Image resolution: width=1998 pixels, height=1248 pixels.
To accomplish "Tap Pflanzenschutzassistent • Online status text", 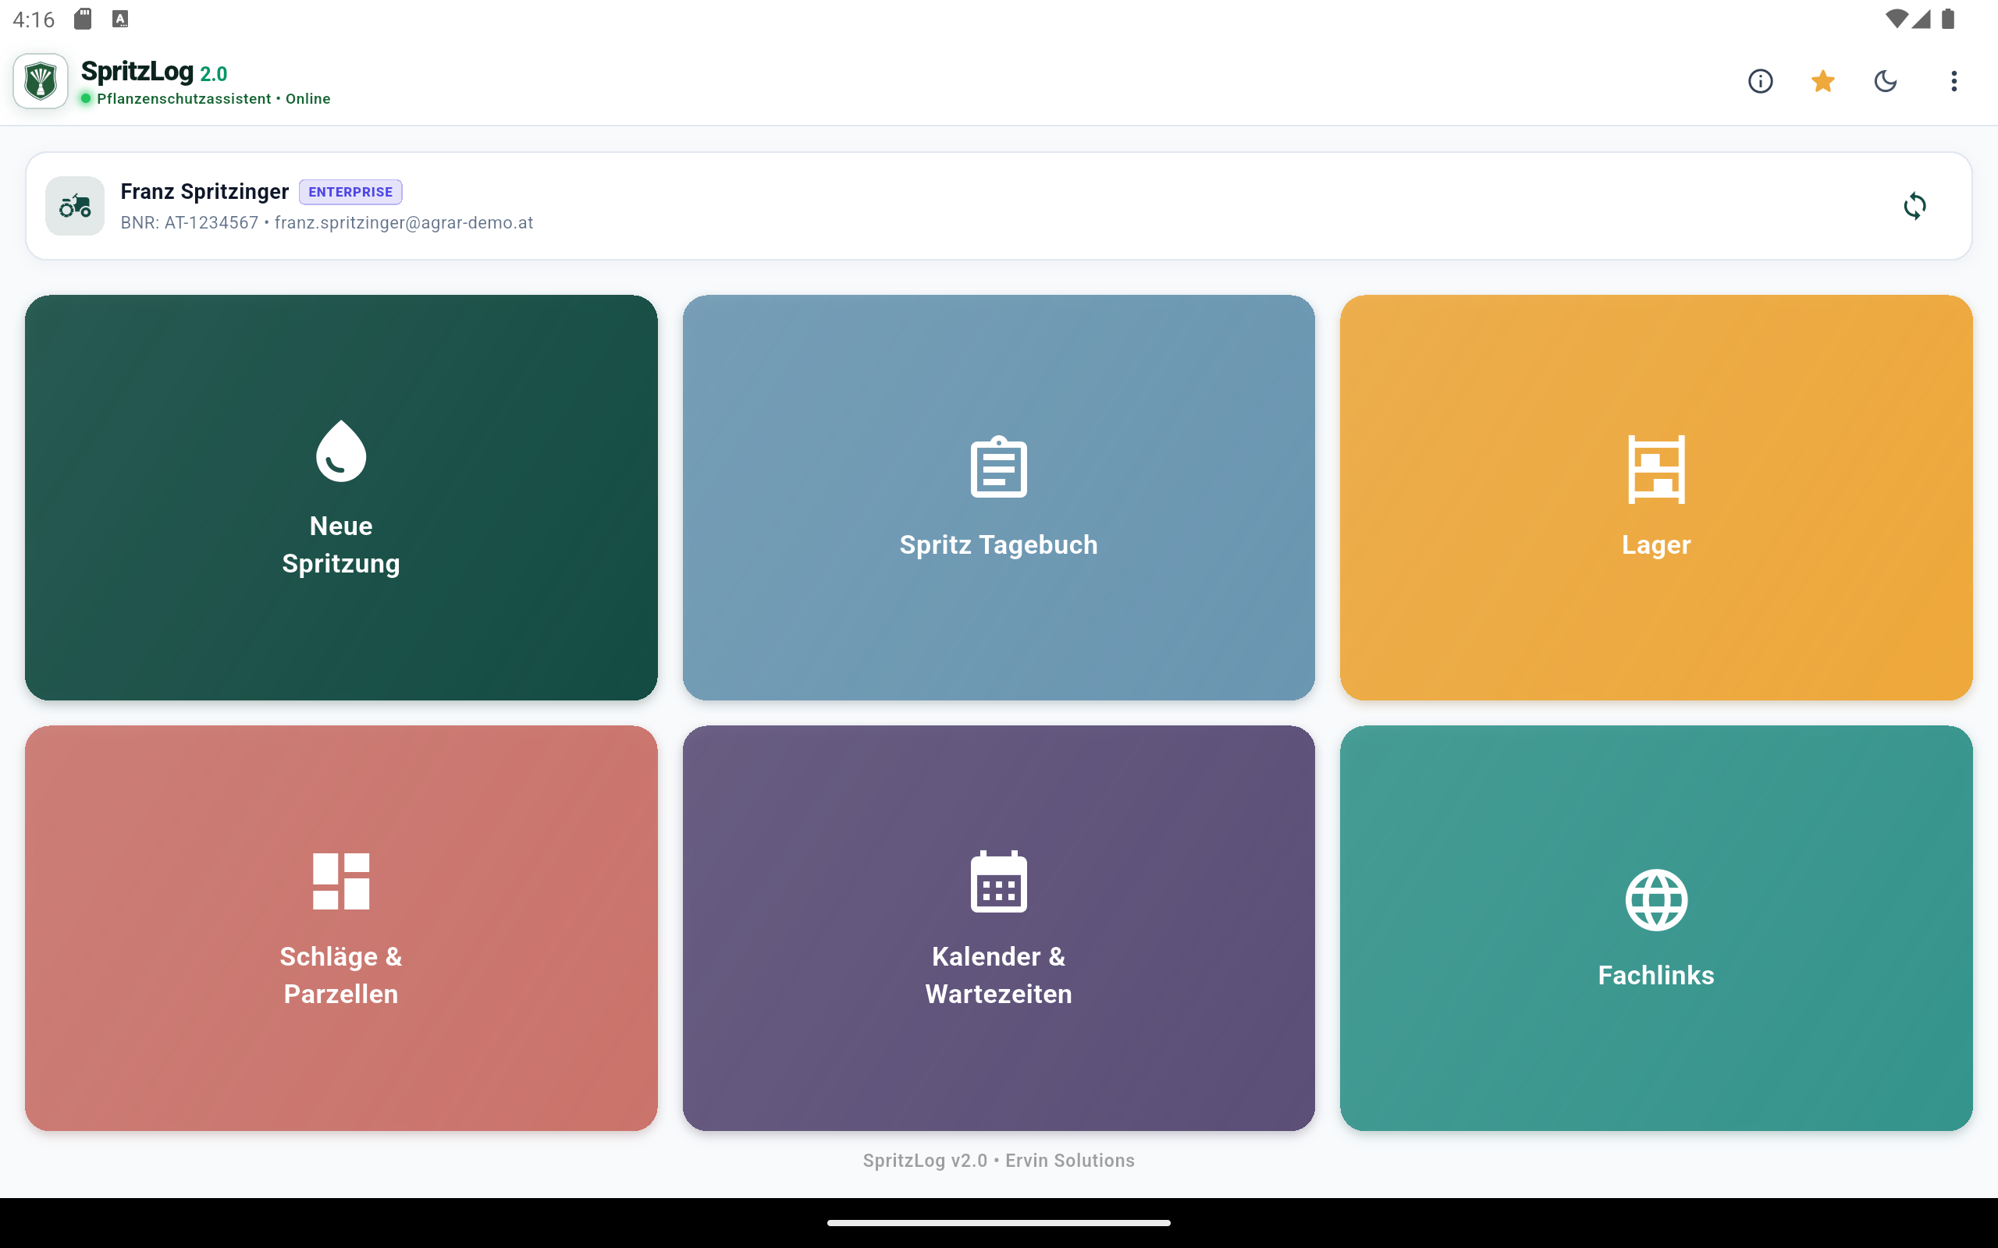I will point(213,99).
